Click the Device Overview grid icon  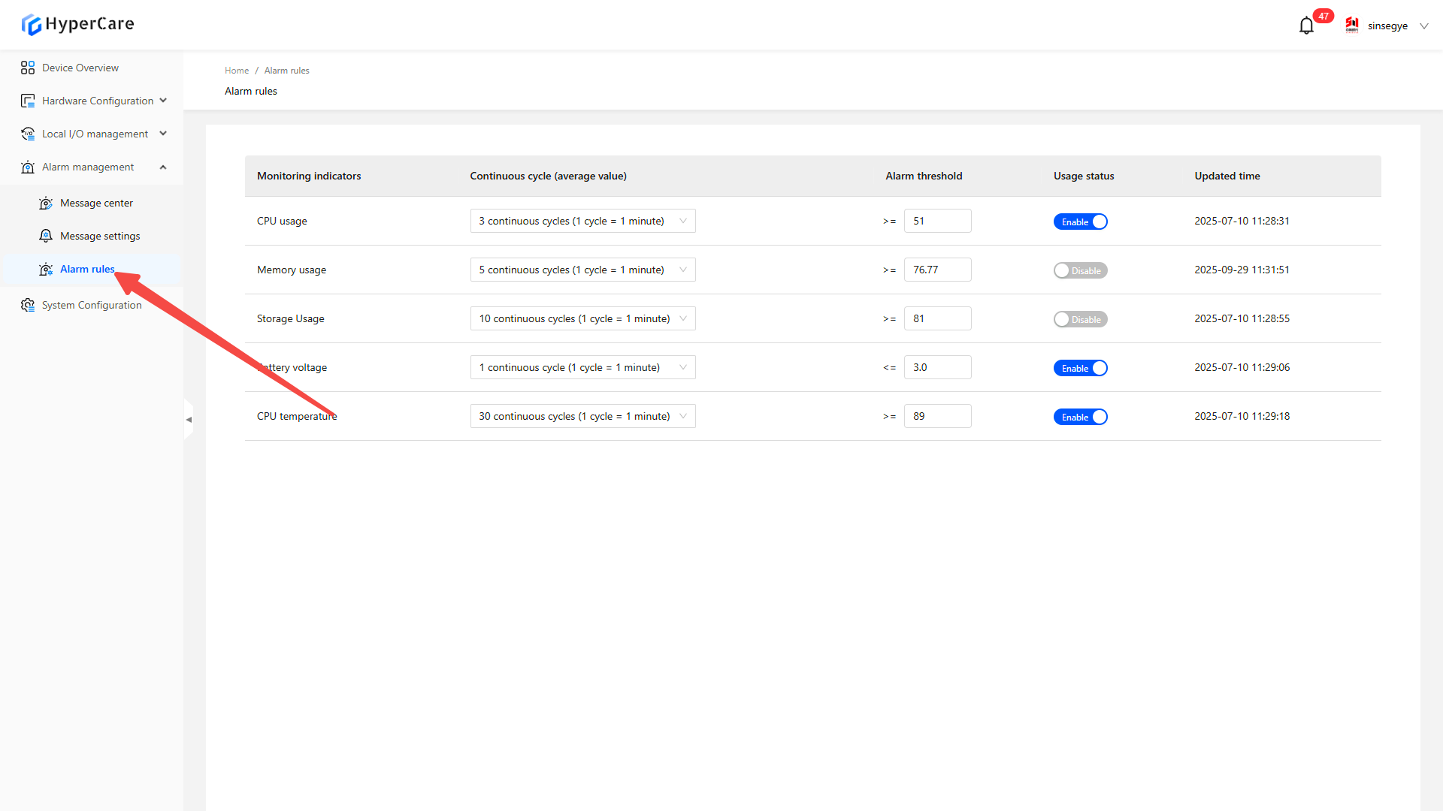click(x=28, y=68)
